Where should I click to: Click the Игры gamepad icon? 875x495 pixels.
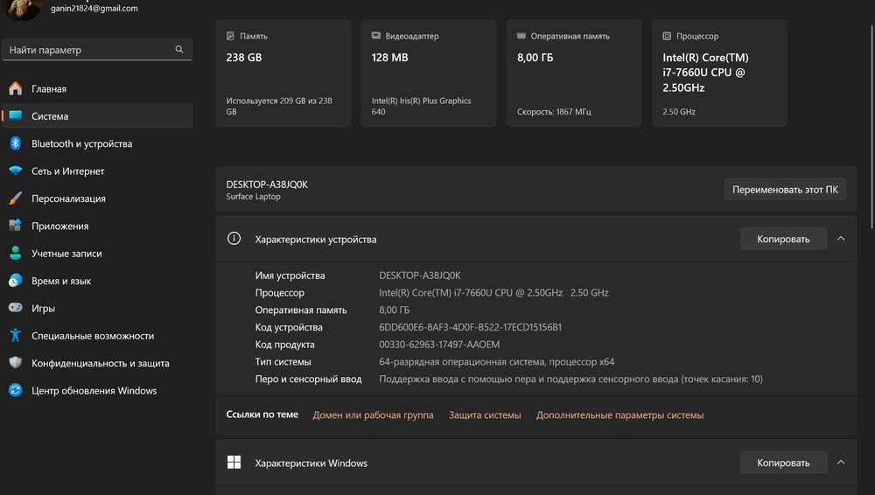(x=15, y=308)
